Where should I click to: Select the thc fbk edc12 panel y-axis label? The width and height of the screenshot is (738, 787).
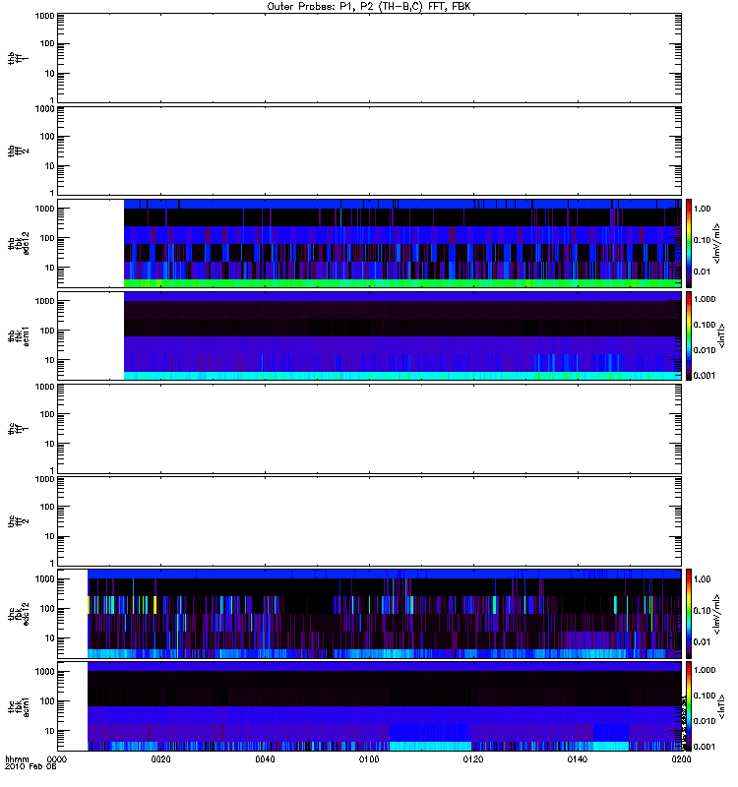coord(19,614)
